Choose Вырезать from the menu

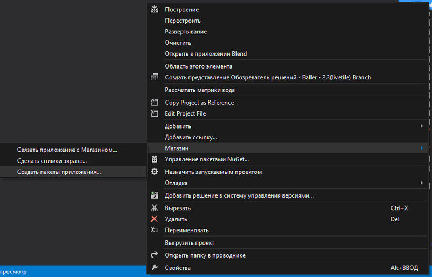287,208
